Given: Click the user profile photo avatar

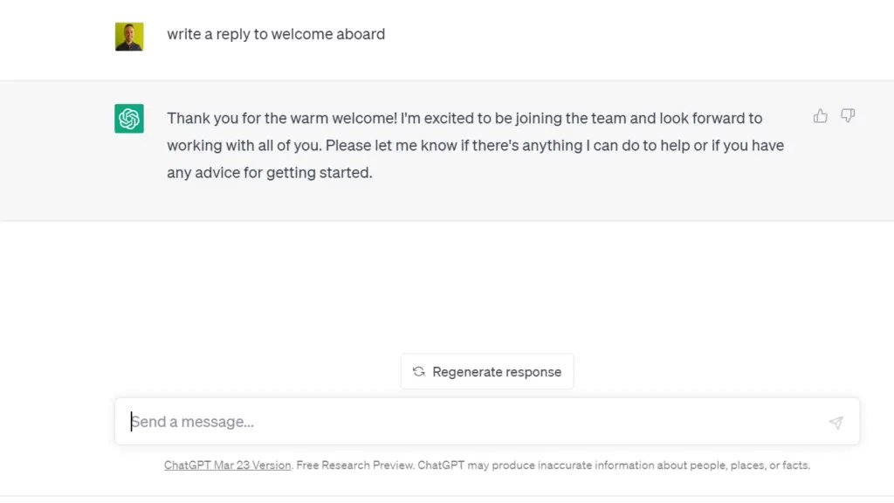Looking at the screenshot, I should tap(129, 37).
